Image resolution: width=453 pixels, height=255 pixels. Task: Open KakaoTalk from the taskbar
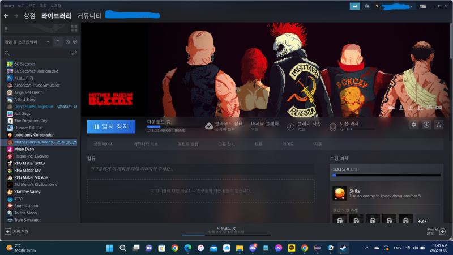pos(292,248)
